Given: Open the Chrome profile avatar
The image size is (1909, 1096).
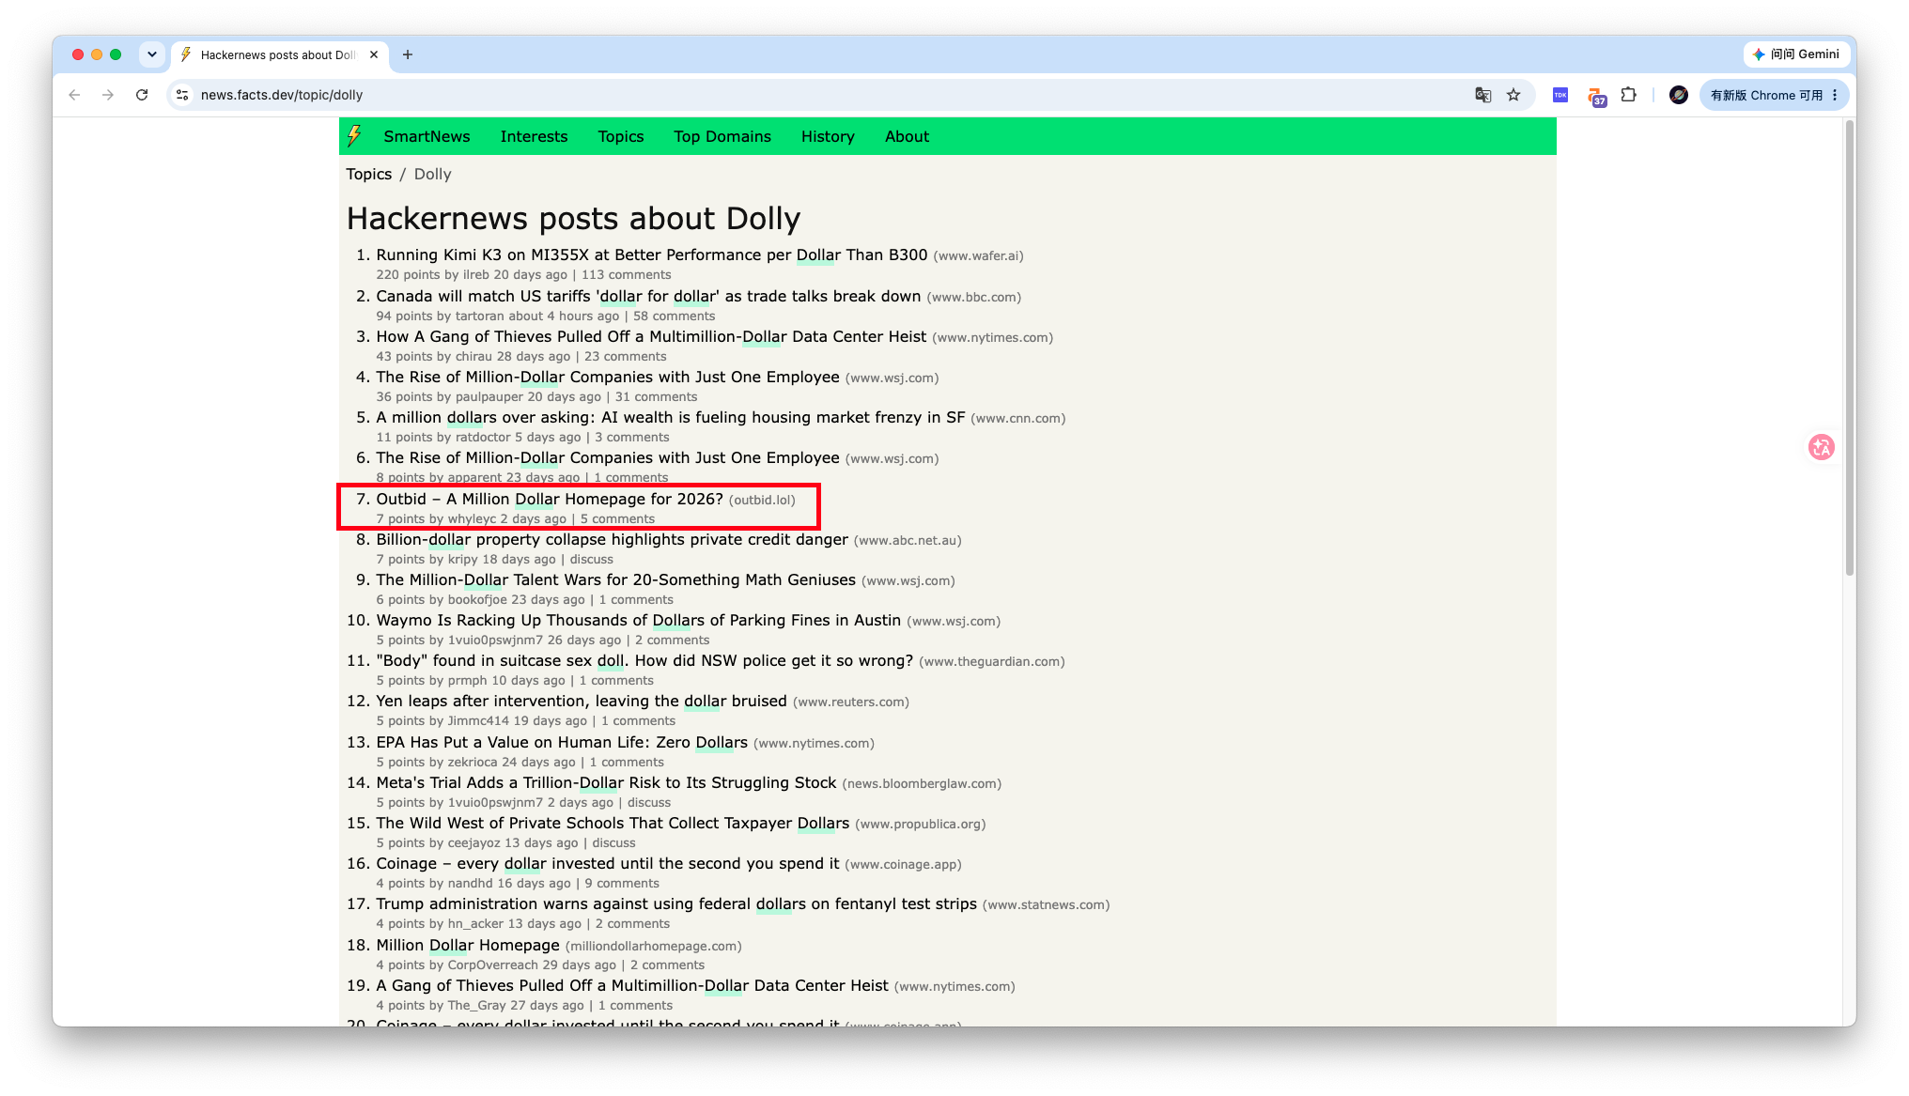Looking at the screenshot, I should (1679, 95).
